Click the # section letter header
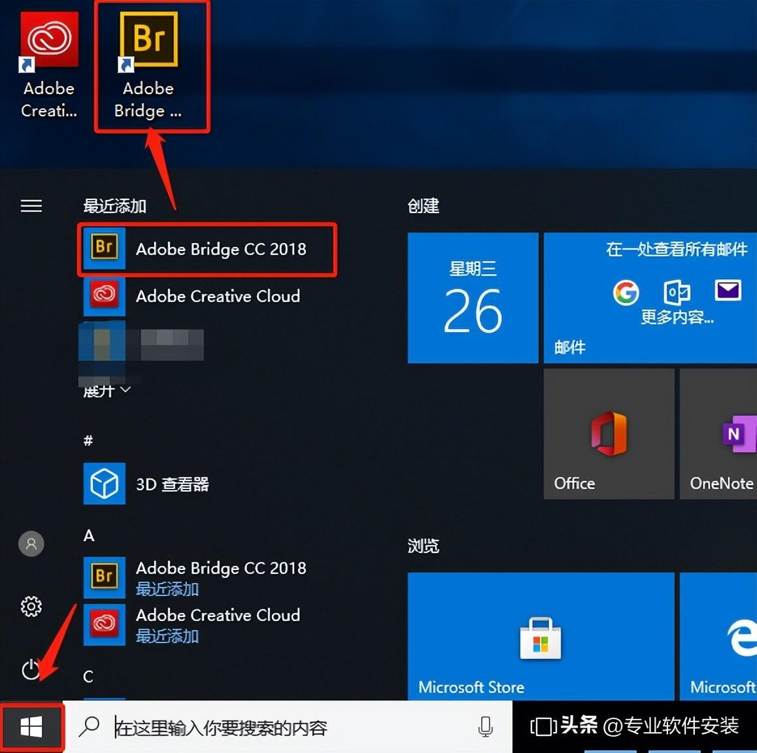This screenshot has height=753, width=757. (88, 440)
